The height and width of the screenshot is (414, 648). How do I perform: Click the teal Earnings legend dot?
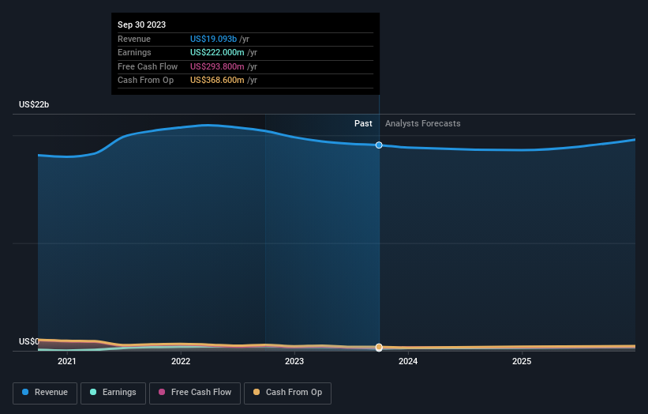(x=93, y=392)
